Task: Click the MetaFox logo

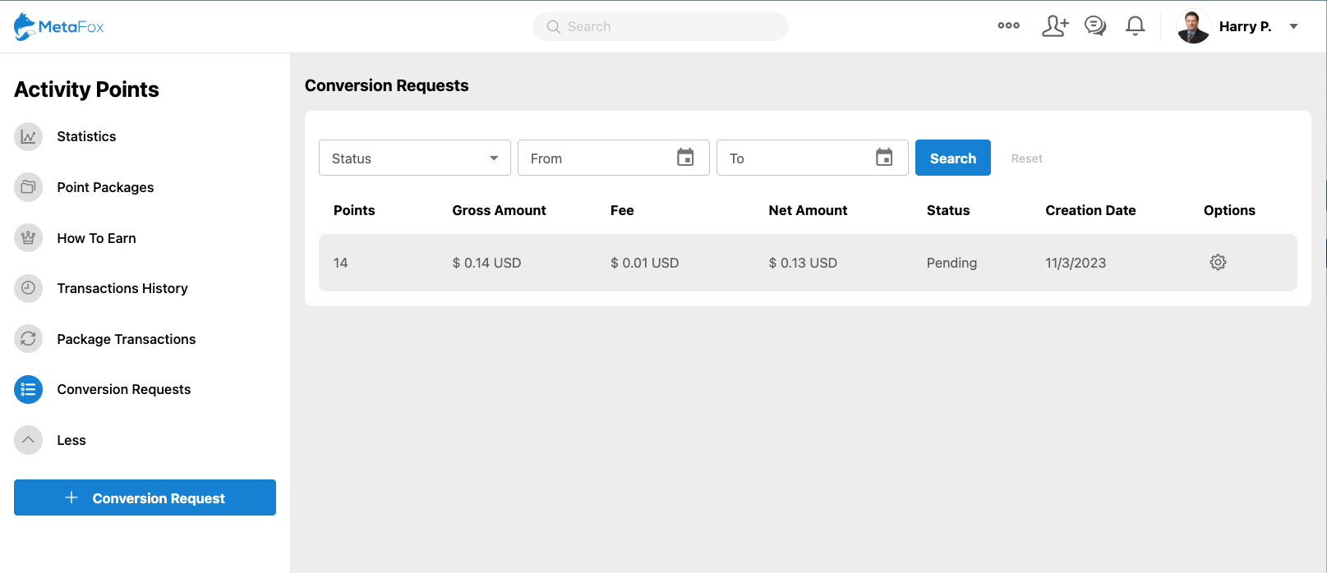Action: 59,27
